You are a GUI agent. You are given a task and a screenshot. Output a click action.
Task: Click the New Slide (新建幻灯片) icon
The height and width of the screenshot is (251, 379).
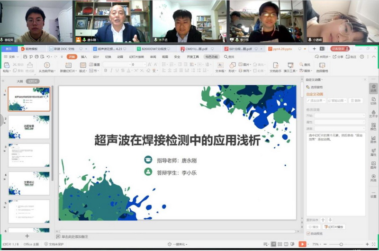coord(69,65)
